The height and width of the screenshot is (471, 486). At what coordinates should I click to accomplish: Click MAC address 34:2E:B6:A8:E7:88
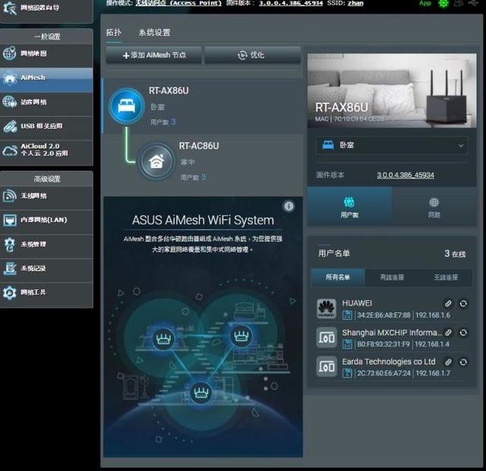click(383, 315)
